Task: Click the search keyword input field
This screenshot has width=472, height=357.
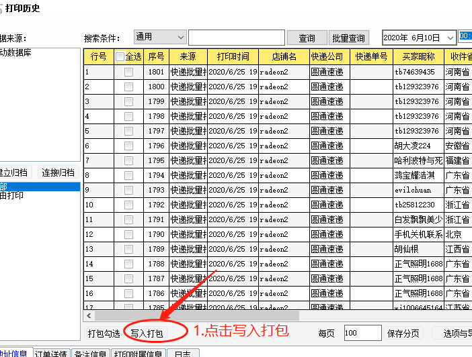Action: pyautogui.click(x=236, y=38)
